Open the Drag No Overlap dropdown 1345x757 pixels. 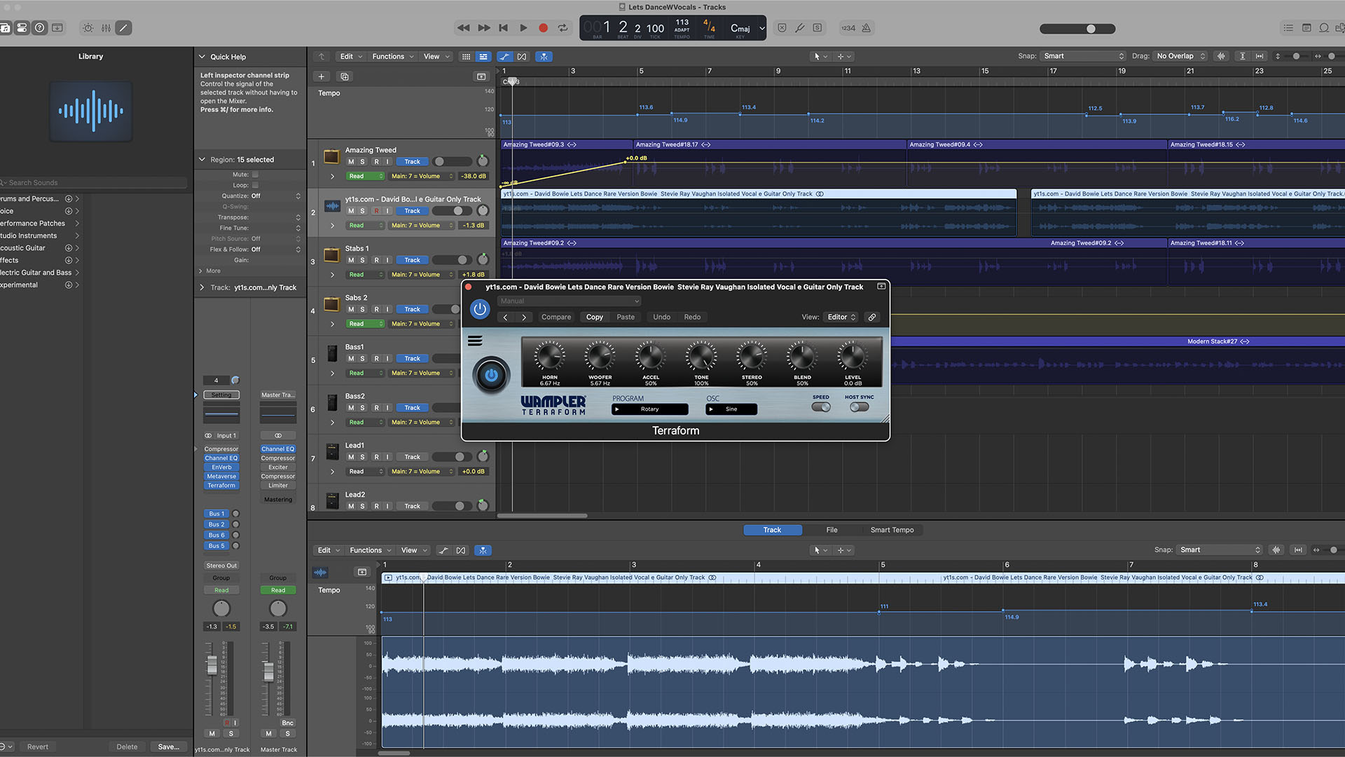1181,56
